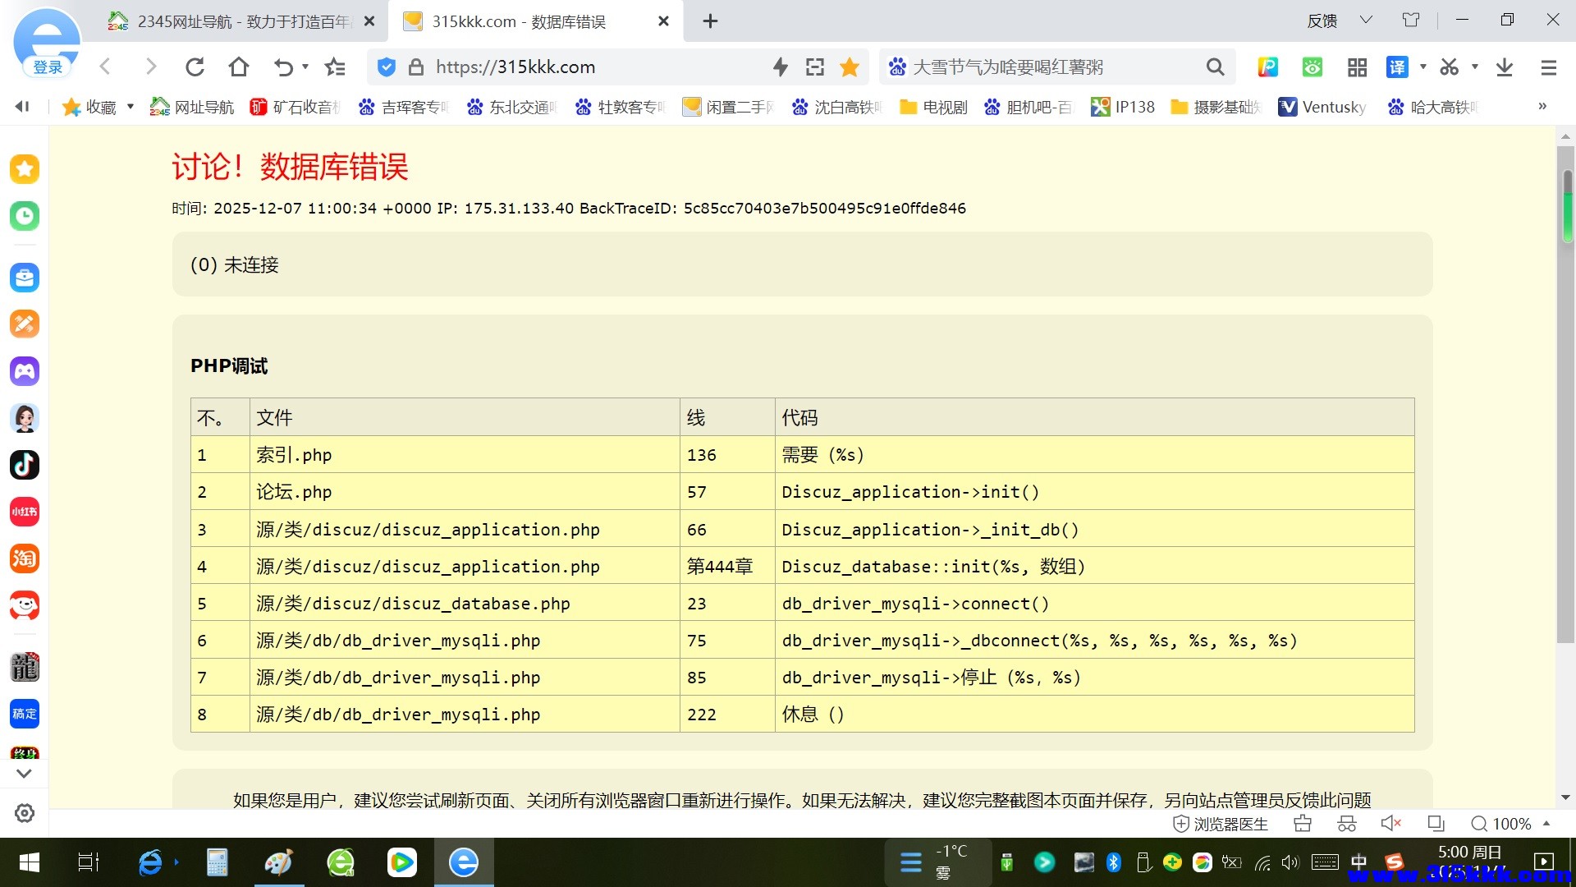The width and height of the screenshot is (1576, 887).
Task: Click inside the address bar
Action: 575,67
